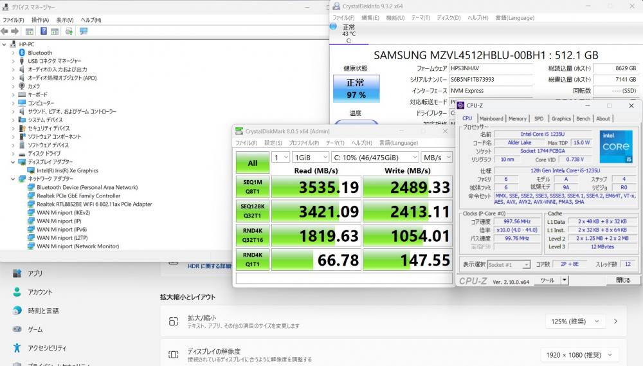
Task: Open ヘルプ(H) menu in Device Manager
Action: point(91,20)
